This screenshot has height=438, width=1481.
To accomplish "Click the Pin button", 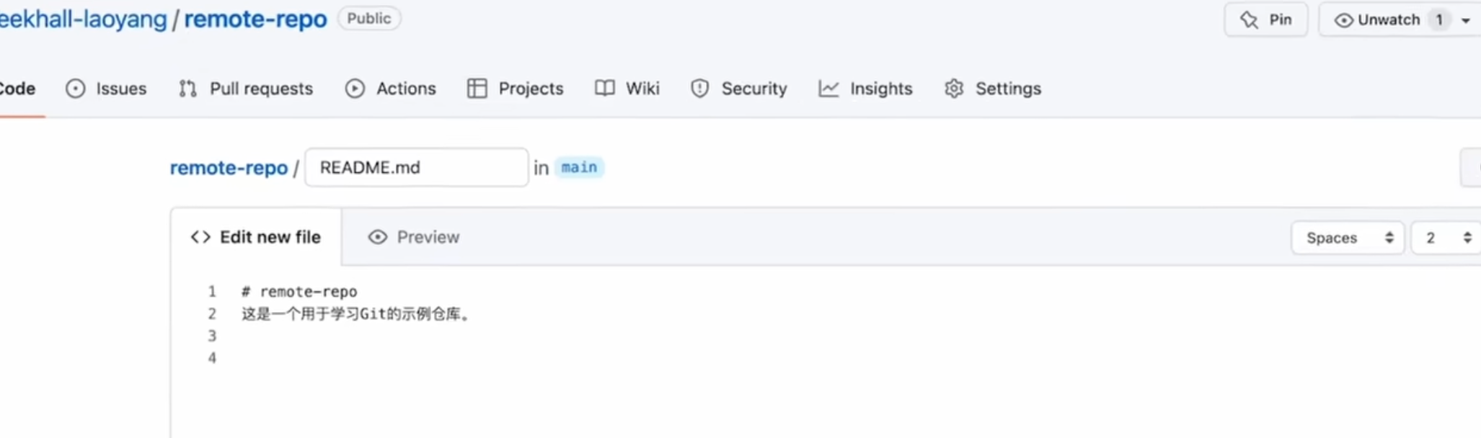I will 1266,19.
